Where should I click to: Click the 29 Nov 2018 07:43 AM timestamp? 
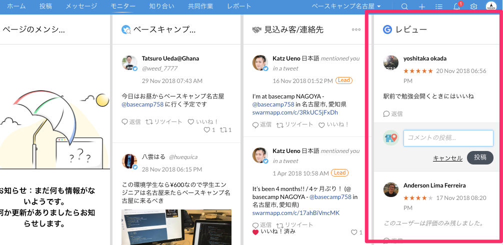coord(172,81)
